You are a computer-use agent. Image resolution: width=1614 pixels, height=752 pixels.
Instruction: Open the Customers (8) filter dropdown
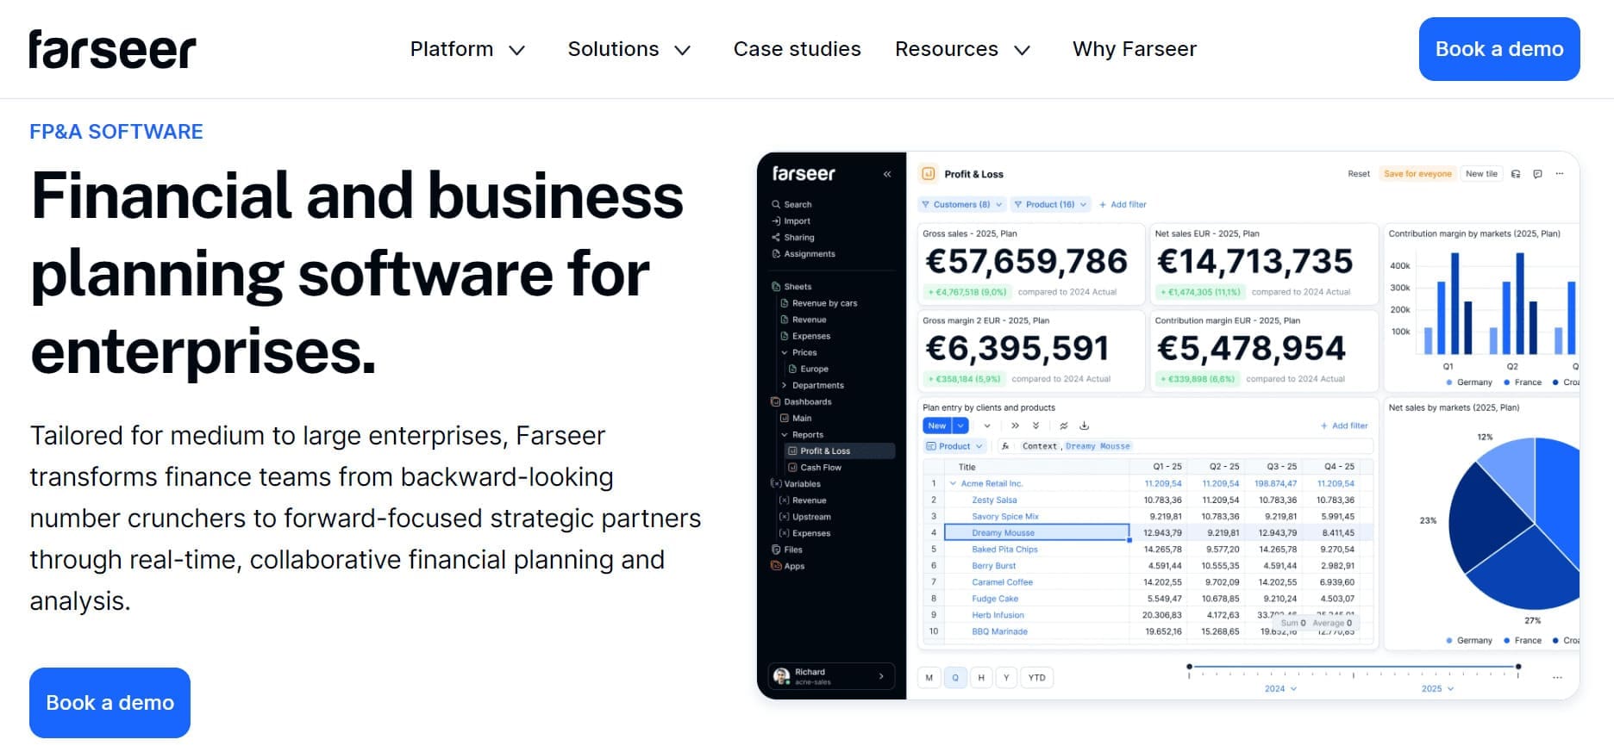pos(961,205)
